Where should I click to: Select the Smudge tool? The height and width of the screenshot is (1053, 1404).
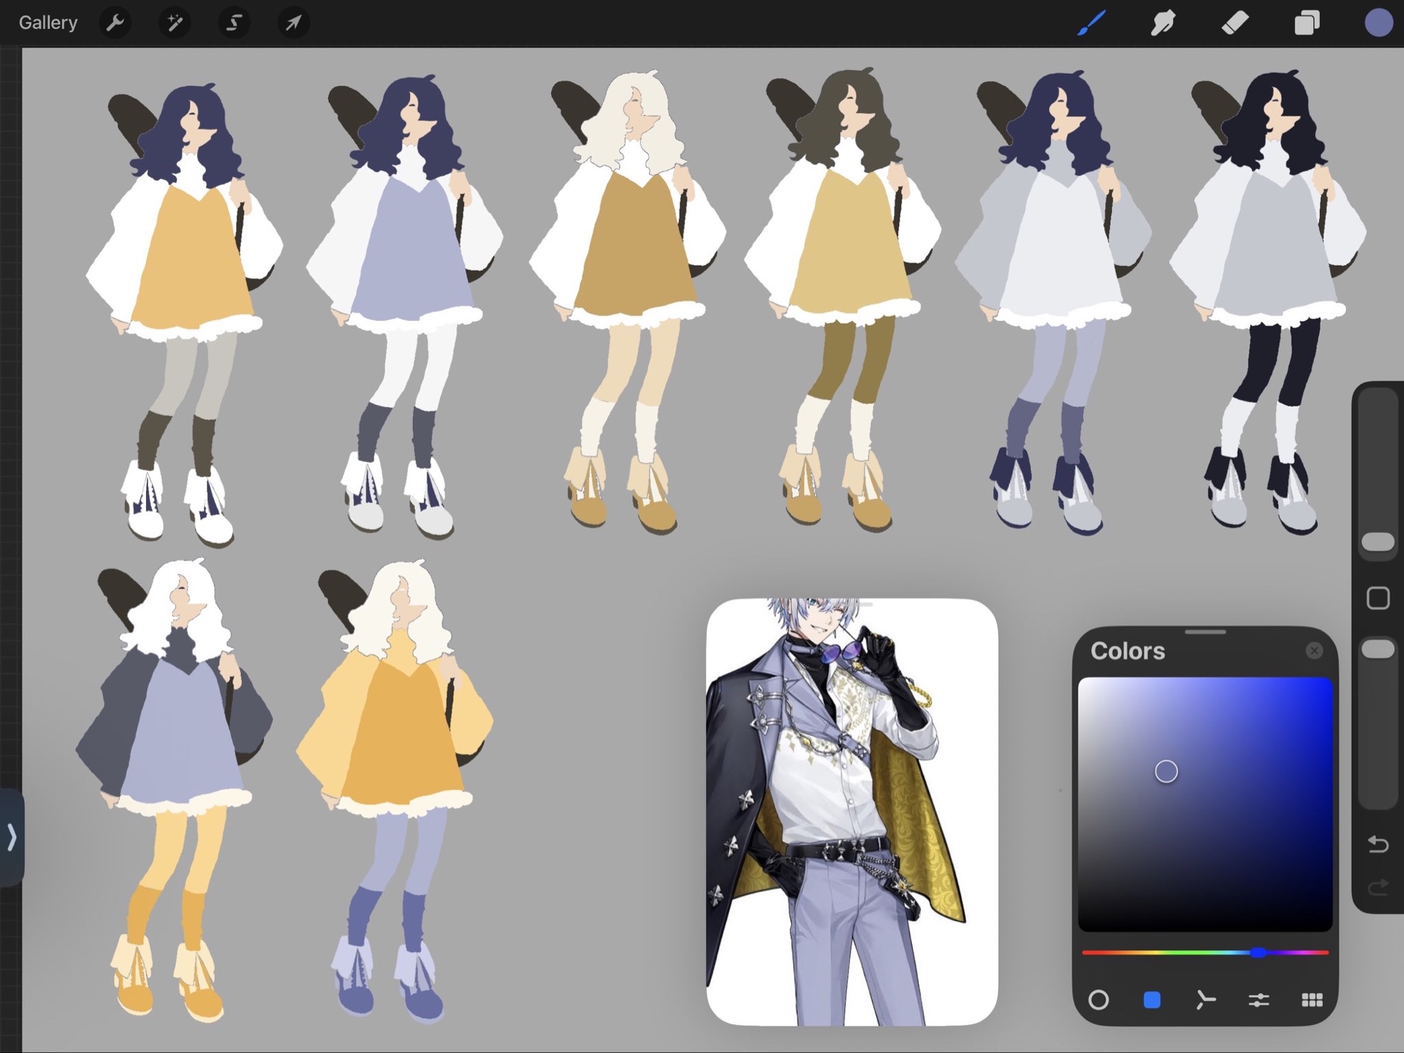1163,23
